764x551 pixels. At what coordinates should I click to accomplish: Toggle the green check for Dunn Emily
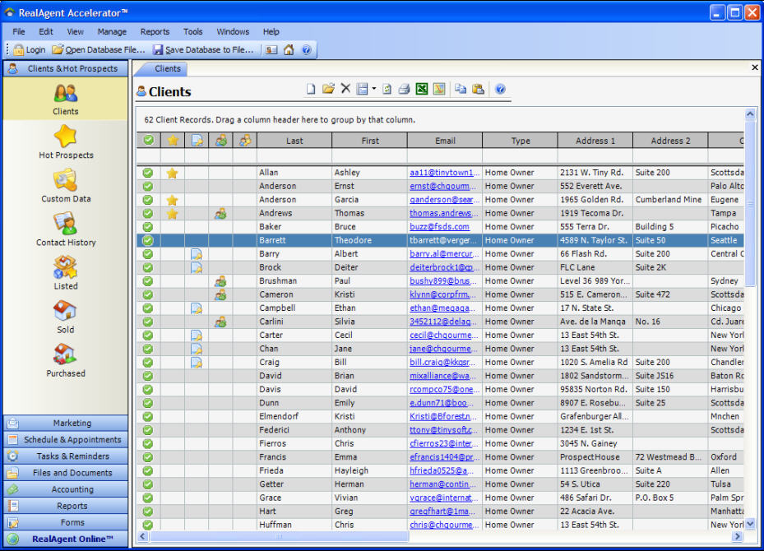(148, 403)
